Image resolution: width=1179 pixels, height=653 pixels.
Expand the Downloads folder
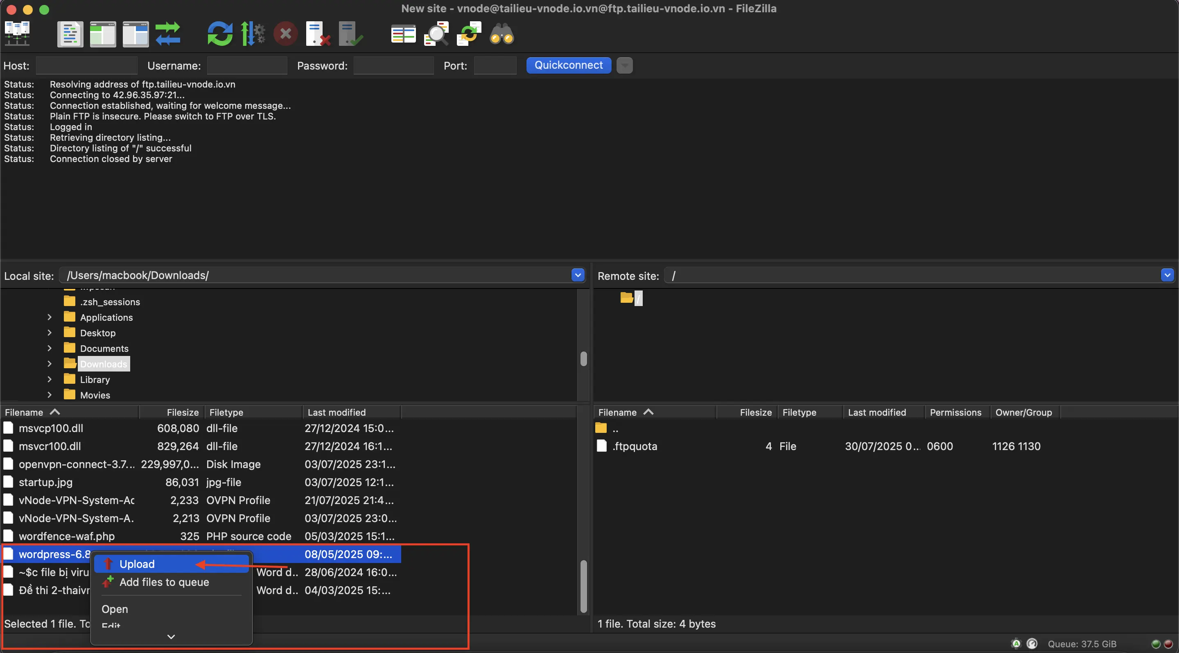point(50,364)
